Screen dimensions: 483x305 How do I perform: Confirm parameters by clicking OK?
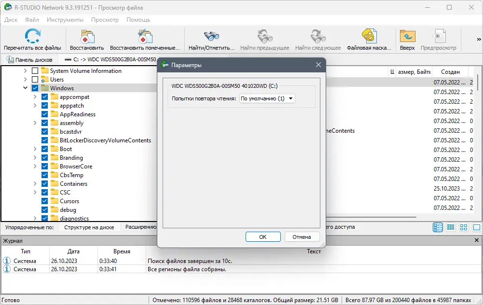[x=263, y=236]
